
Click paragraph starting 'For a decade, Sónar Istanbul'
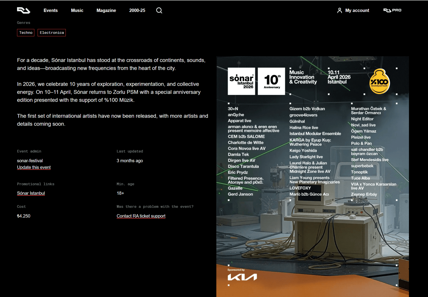pyautogui.click(x=111, y=64)
